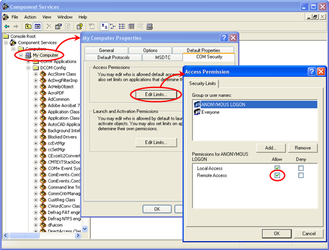Click the ccEvtMgr component icon
Viewport: 329px width, 250px height.
pos(43,143)
